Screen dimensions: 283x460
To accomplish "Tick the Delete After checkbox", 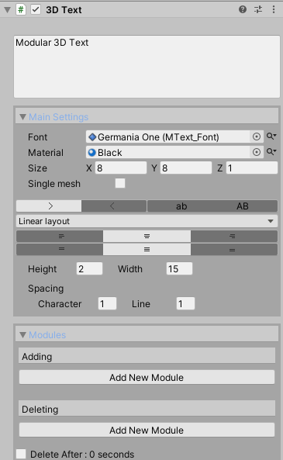I will click(21, 454).
